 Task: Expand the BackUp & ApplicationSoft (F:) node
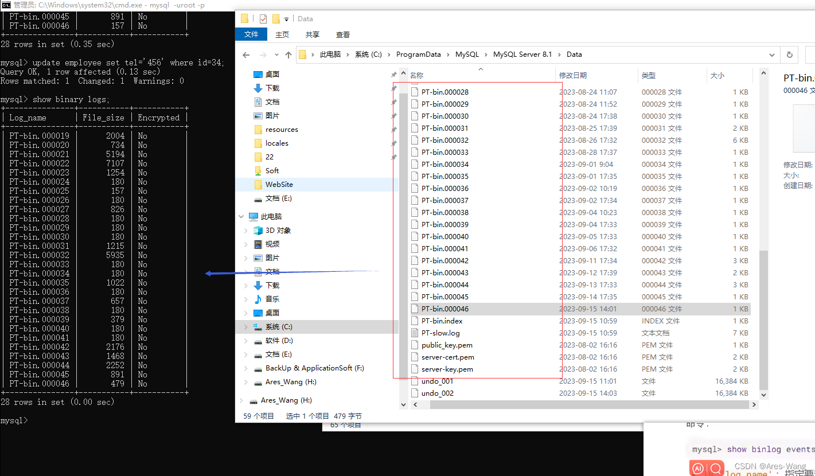coord(247,368)
